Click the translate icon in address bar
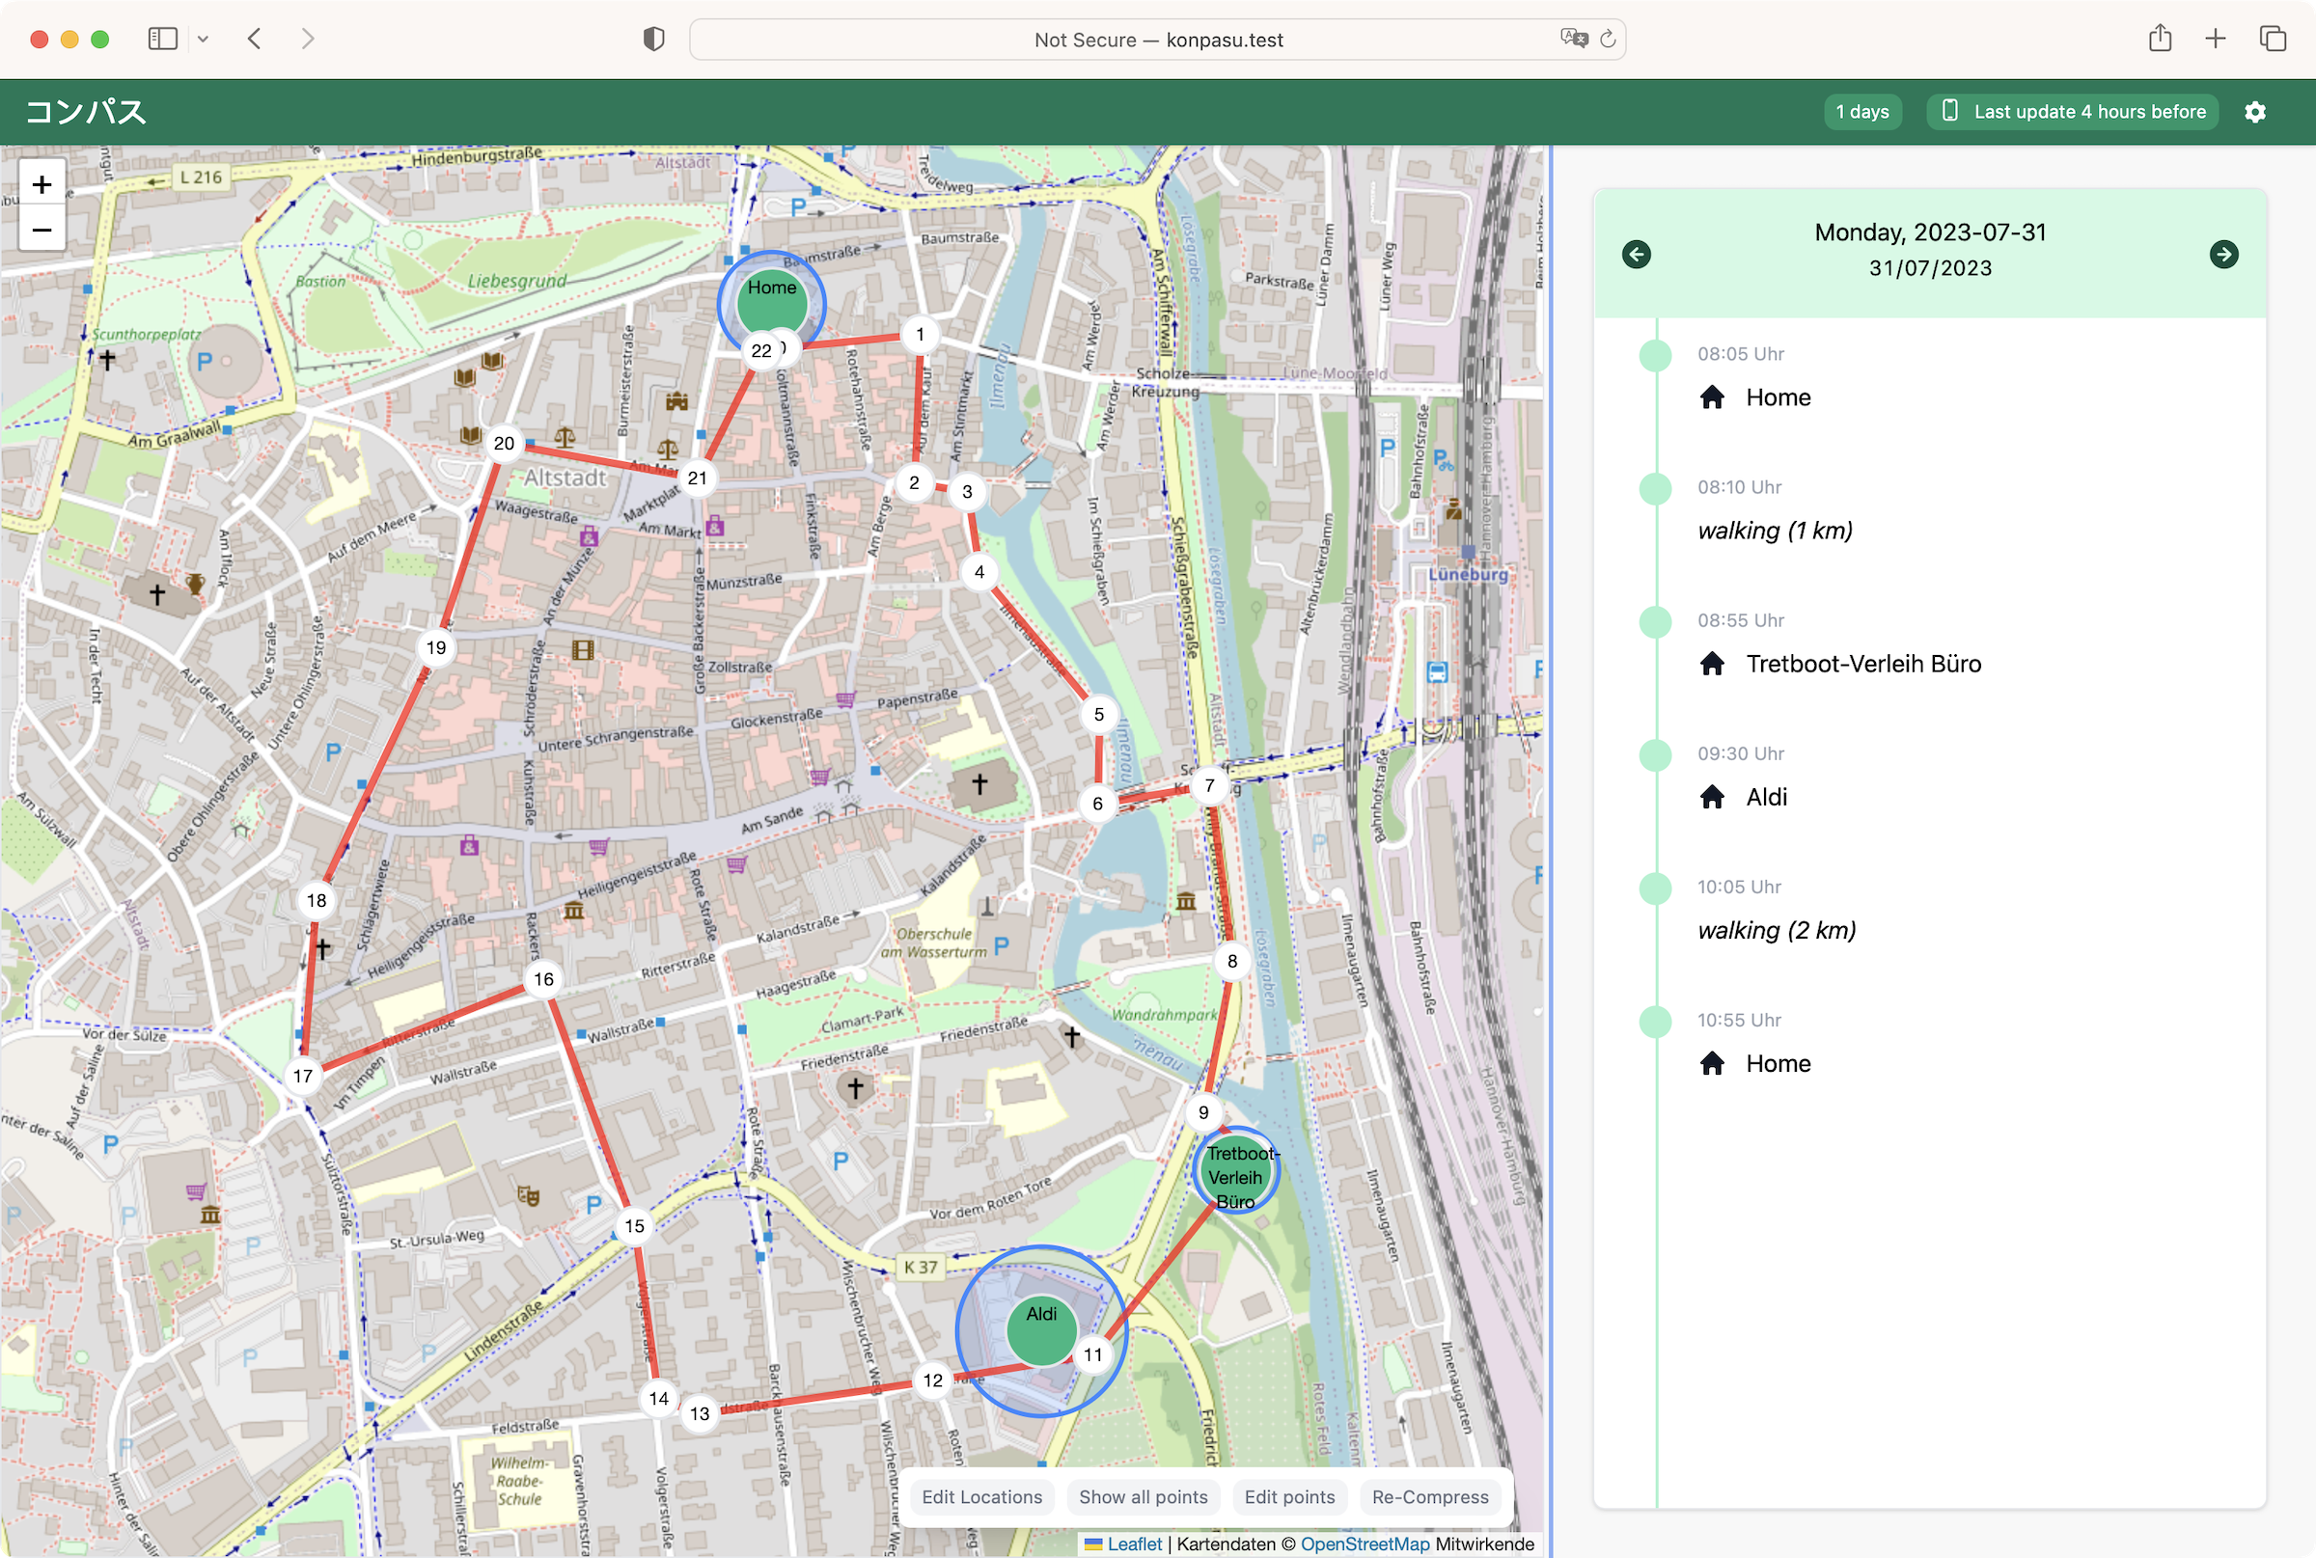Image resolution: width=2316 pixels, height=1558 pixels. pyautogui.click(x=1574, y=39)
